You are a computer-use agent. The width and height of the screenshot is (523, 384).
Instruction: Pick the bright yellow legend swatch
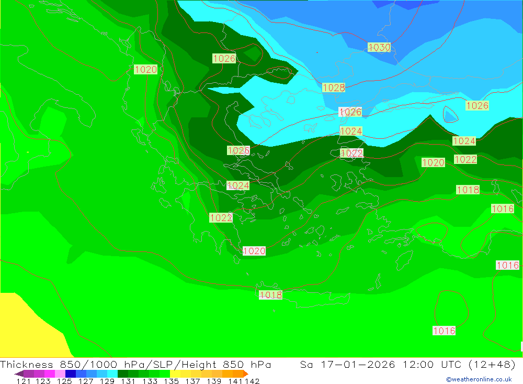coord(175,374)
